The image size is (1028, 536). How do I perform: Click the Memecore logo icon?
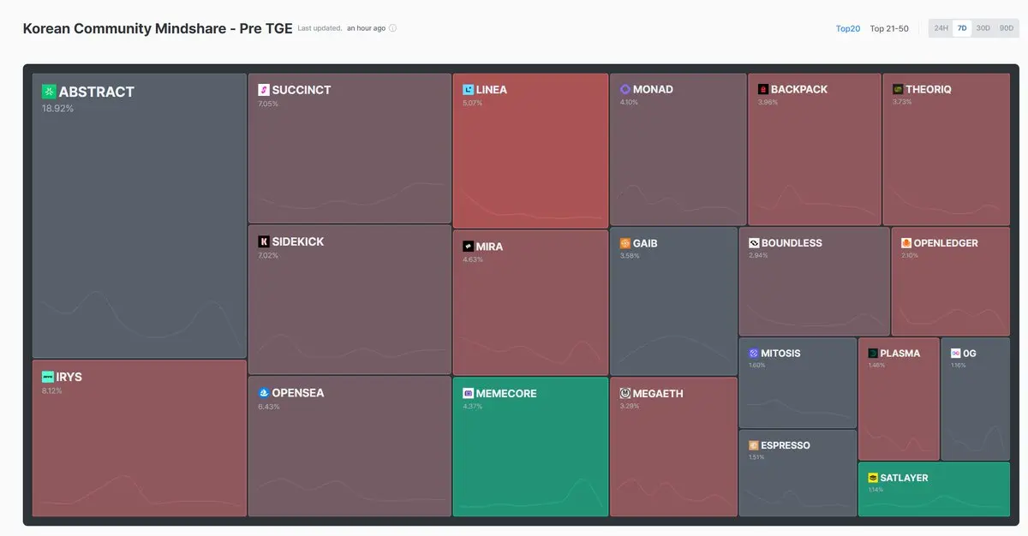(x=468, y=394)
